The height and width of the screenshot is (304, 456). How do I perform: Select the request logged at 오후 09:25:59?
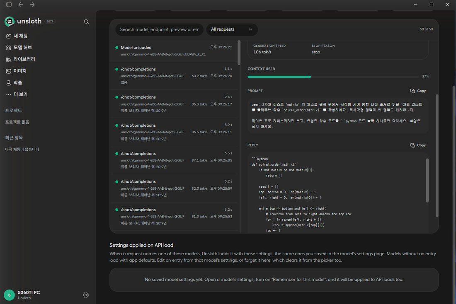point(174,188)
